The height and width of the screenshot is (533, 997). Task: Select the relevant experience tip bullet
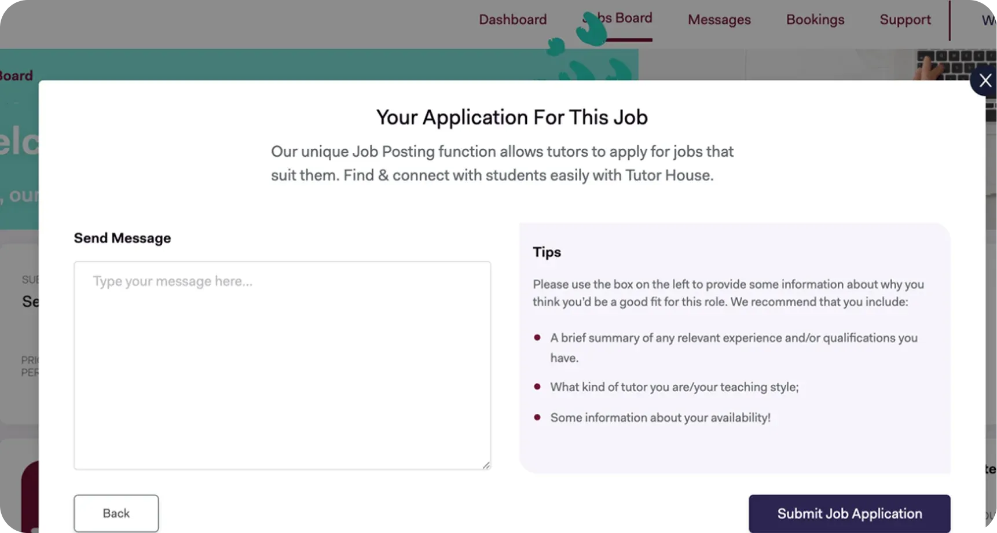[734, 347]
